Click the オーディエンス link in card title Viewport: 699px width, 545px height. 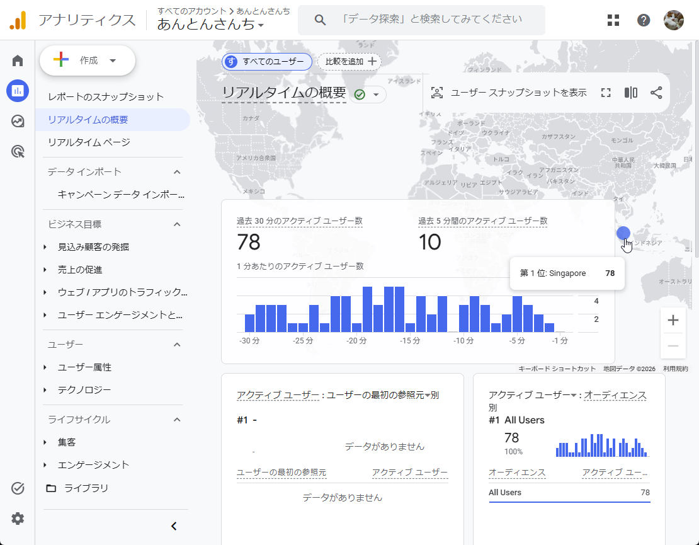coord(615,395)
